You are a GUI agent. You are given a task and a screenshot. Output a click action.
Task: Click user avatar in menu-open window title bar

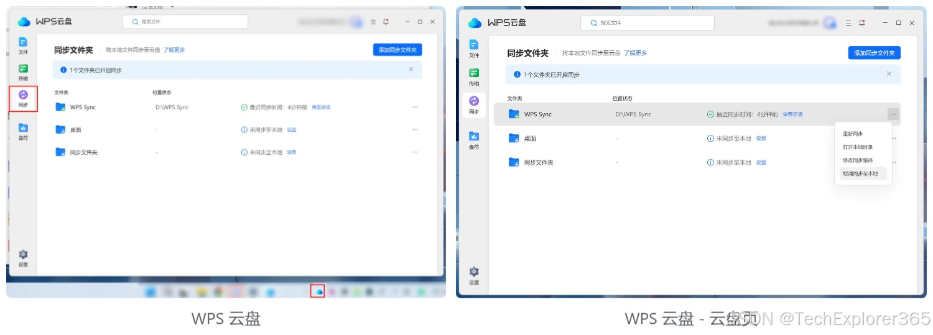coord(830,23)
